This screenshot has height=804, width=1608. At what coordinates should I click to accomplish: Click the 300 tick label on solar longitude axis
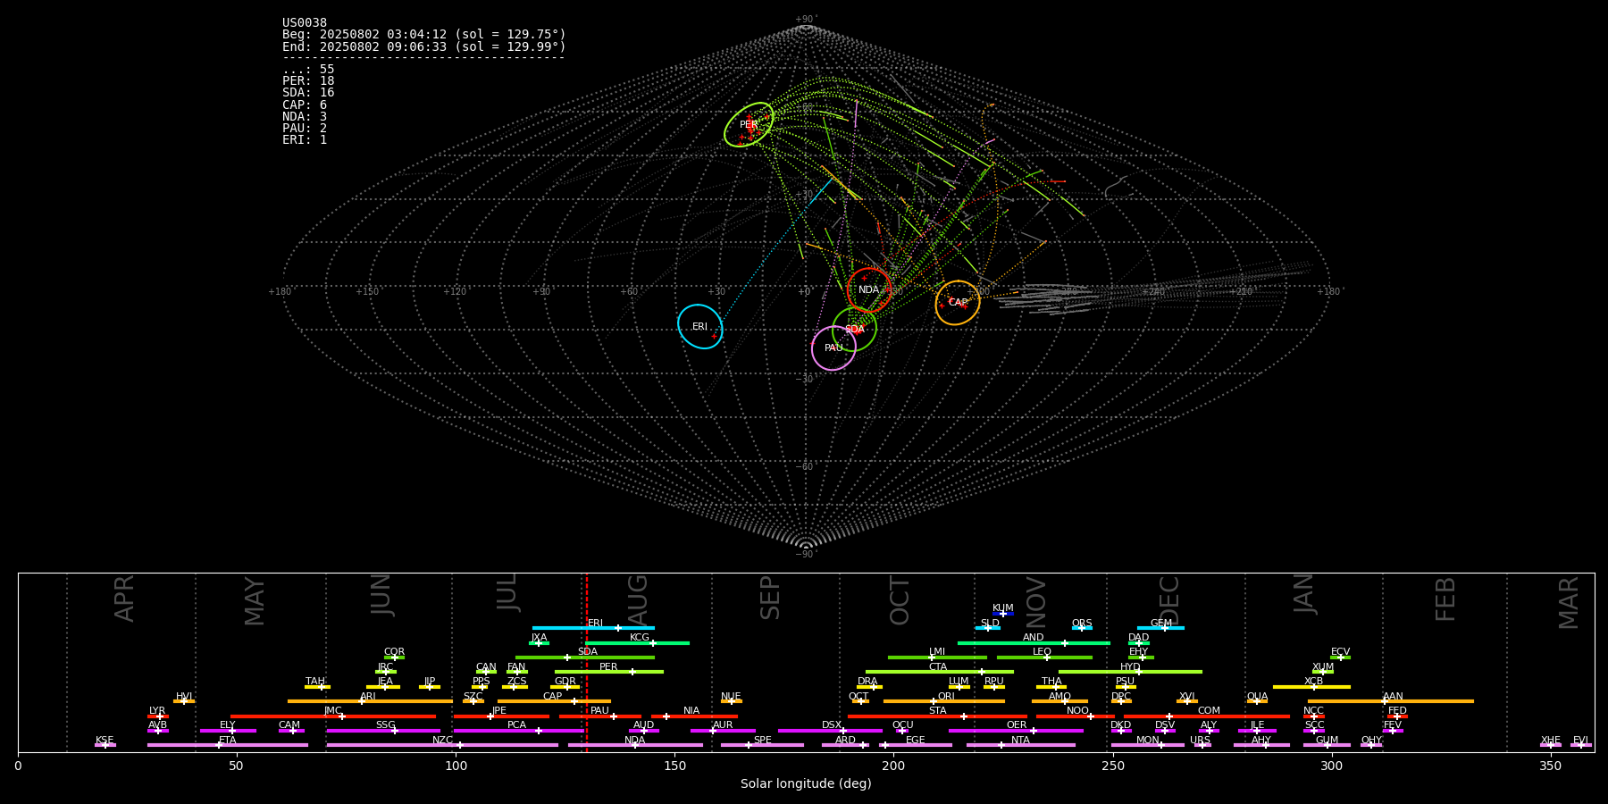(x=1331, y=766)
